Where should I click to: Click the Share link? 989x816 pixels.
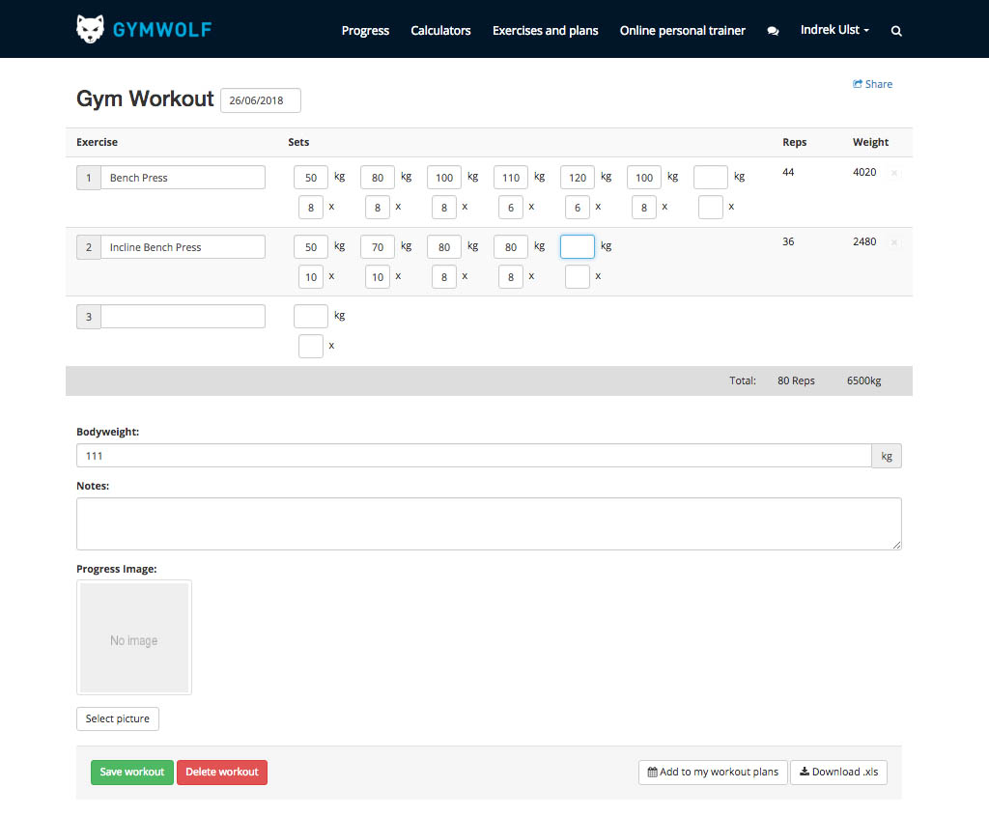(x=872, y=84)
